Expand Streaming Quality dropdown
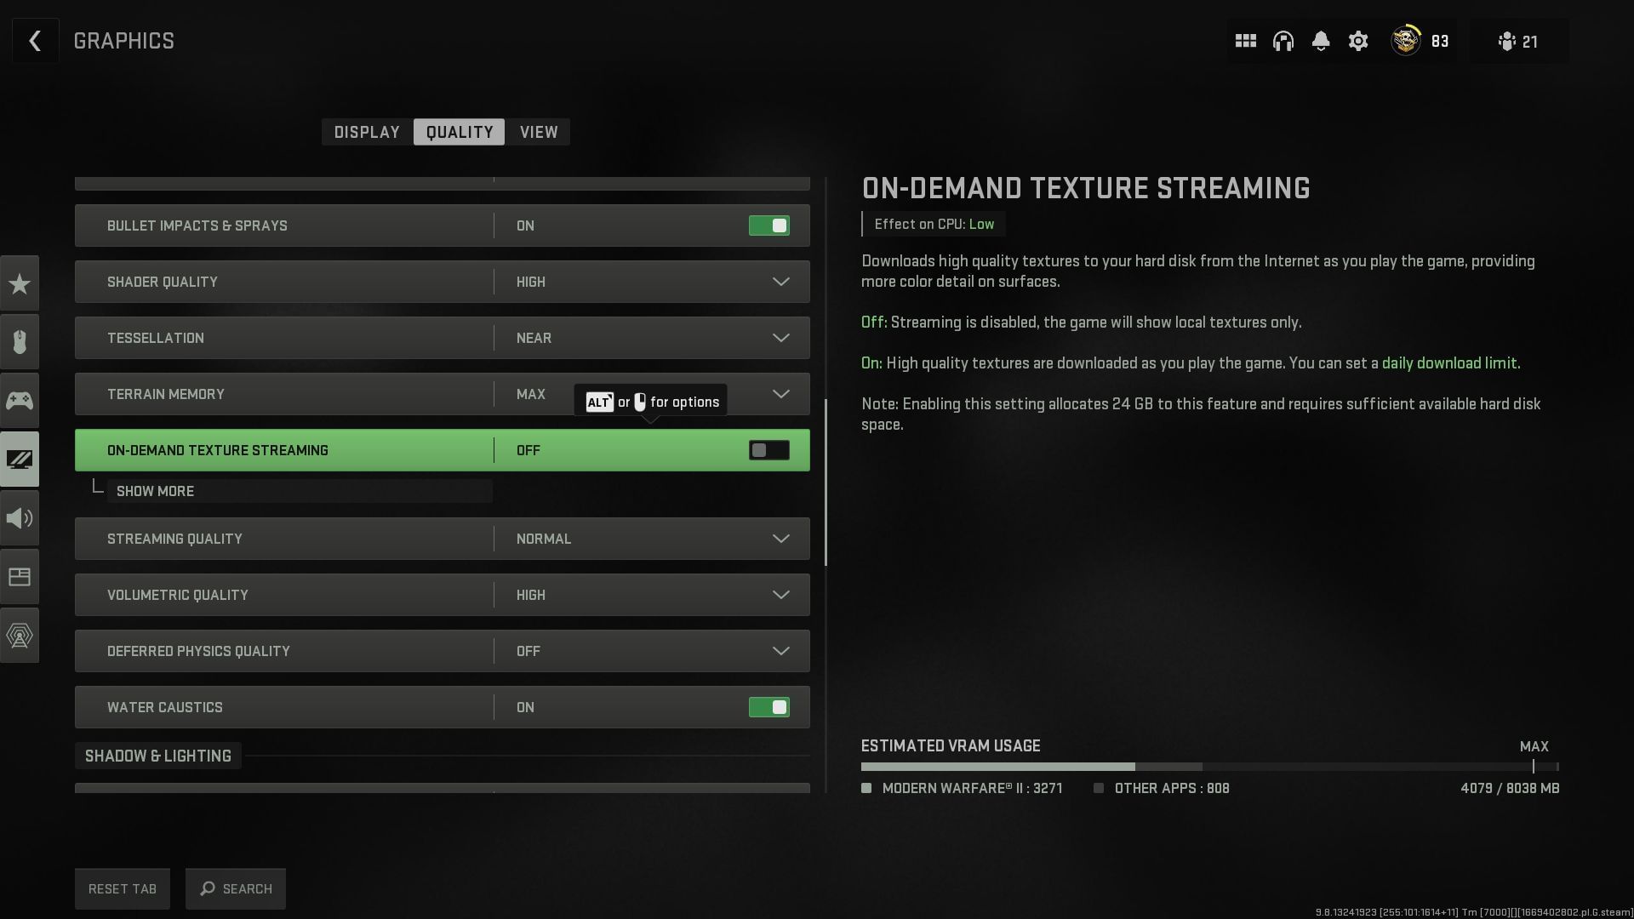Viewport: 1634px width, 919px height. coord(782,538)
